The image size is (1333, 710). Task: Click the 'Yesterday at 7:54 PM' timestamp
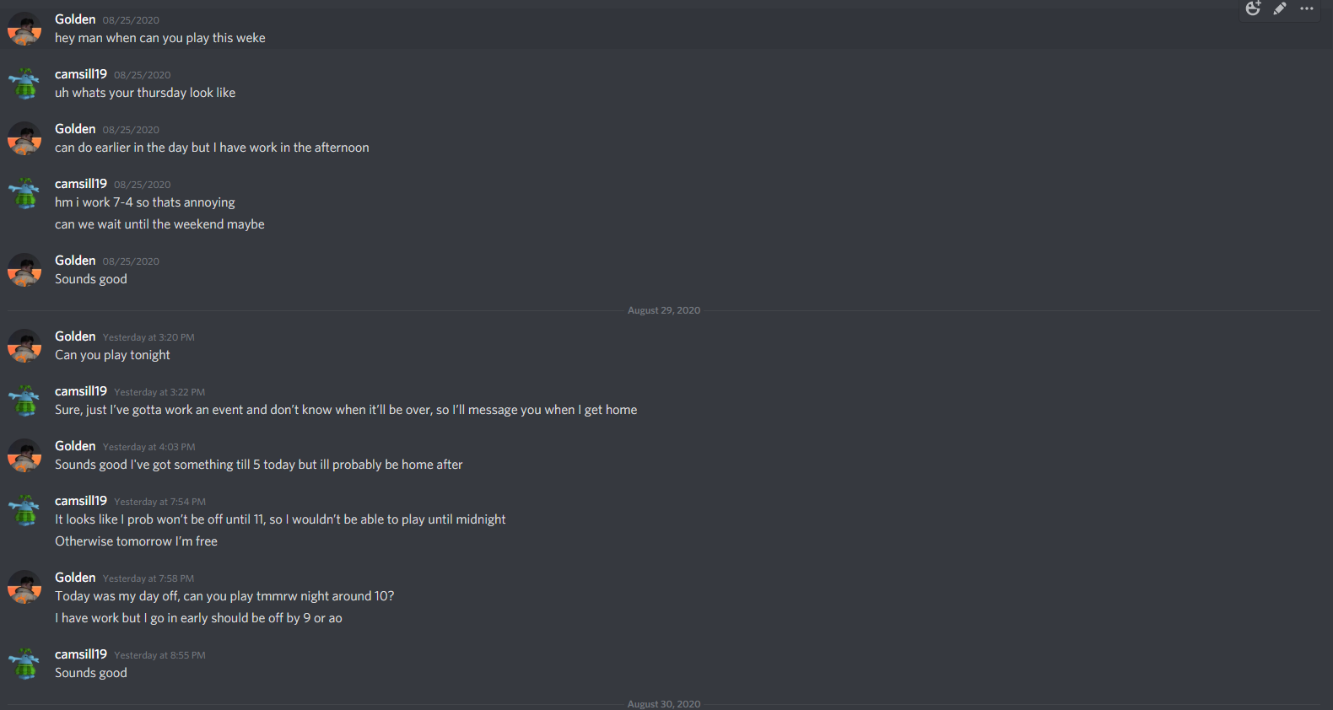coord(159,502)
